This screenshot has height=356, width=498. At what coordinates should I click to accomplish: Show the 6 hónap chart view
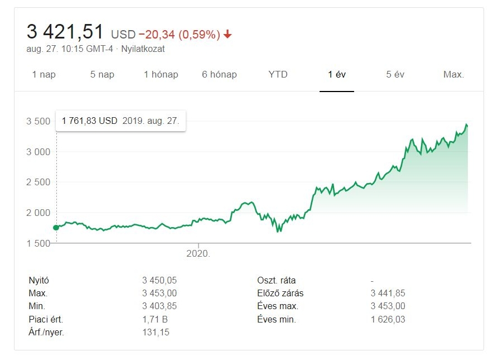[x=219, y=74]
